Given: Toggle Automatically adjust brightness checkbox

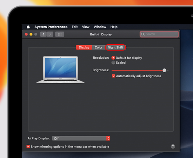Looking at the screenshot, I should pyautogui.click(x=113, y=76).
